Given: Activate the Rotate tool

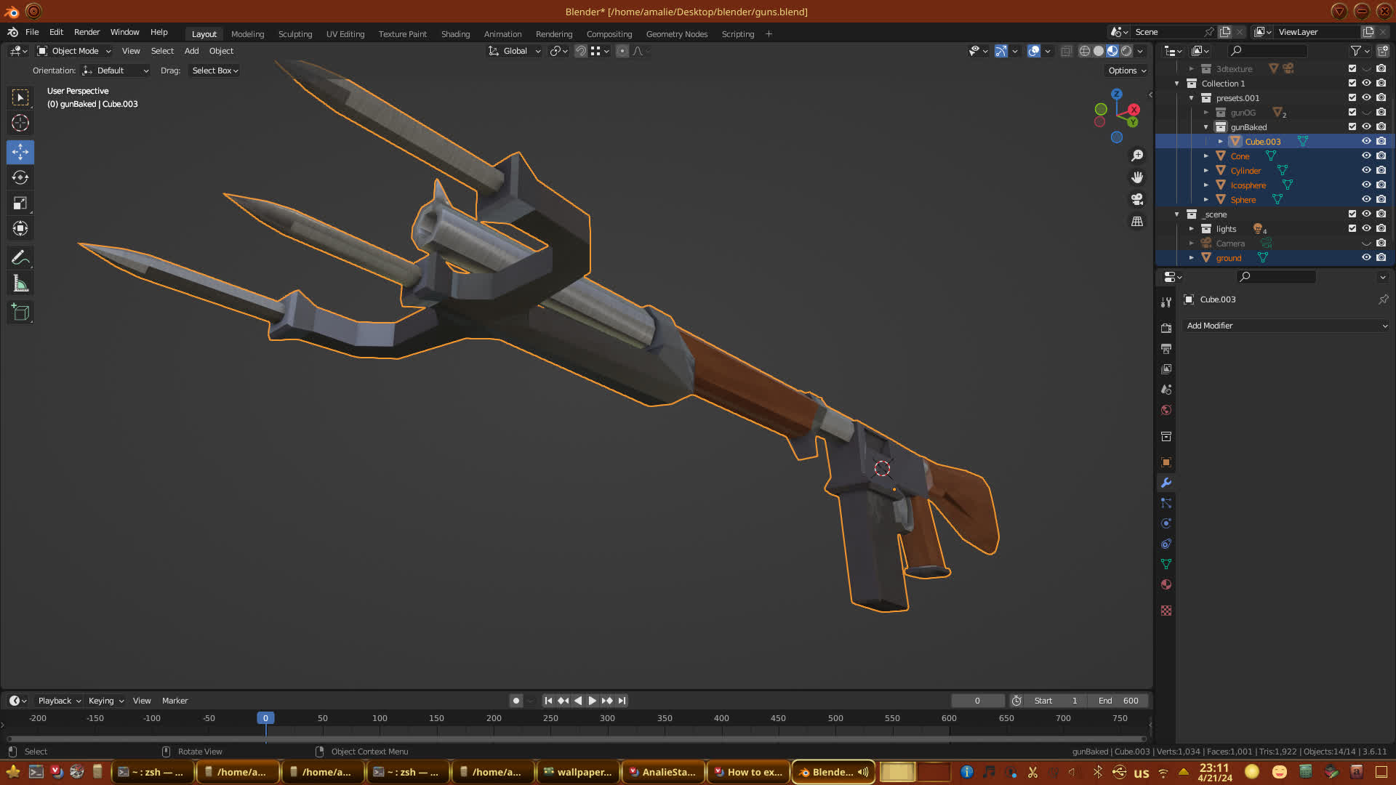Looking at the screenshot, I should click(x=20, y=177).
